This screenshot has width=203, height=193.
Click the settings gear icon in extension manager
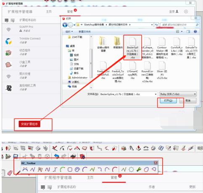[x=186, y=12]
